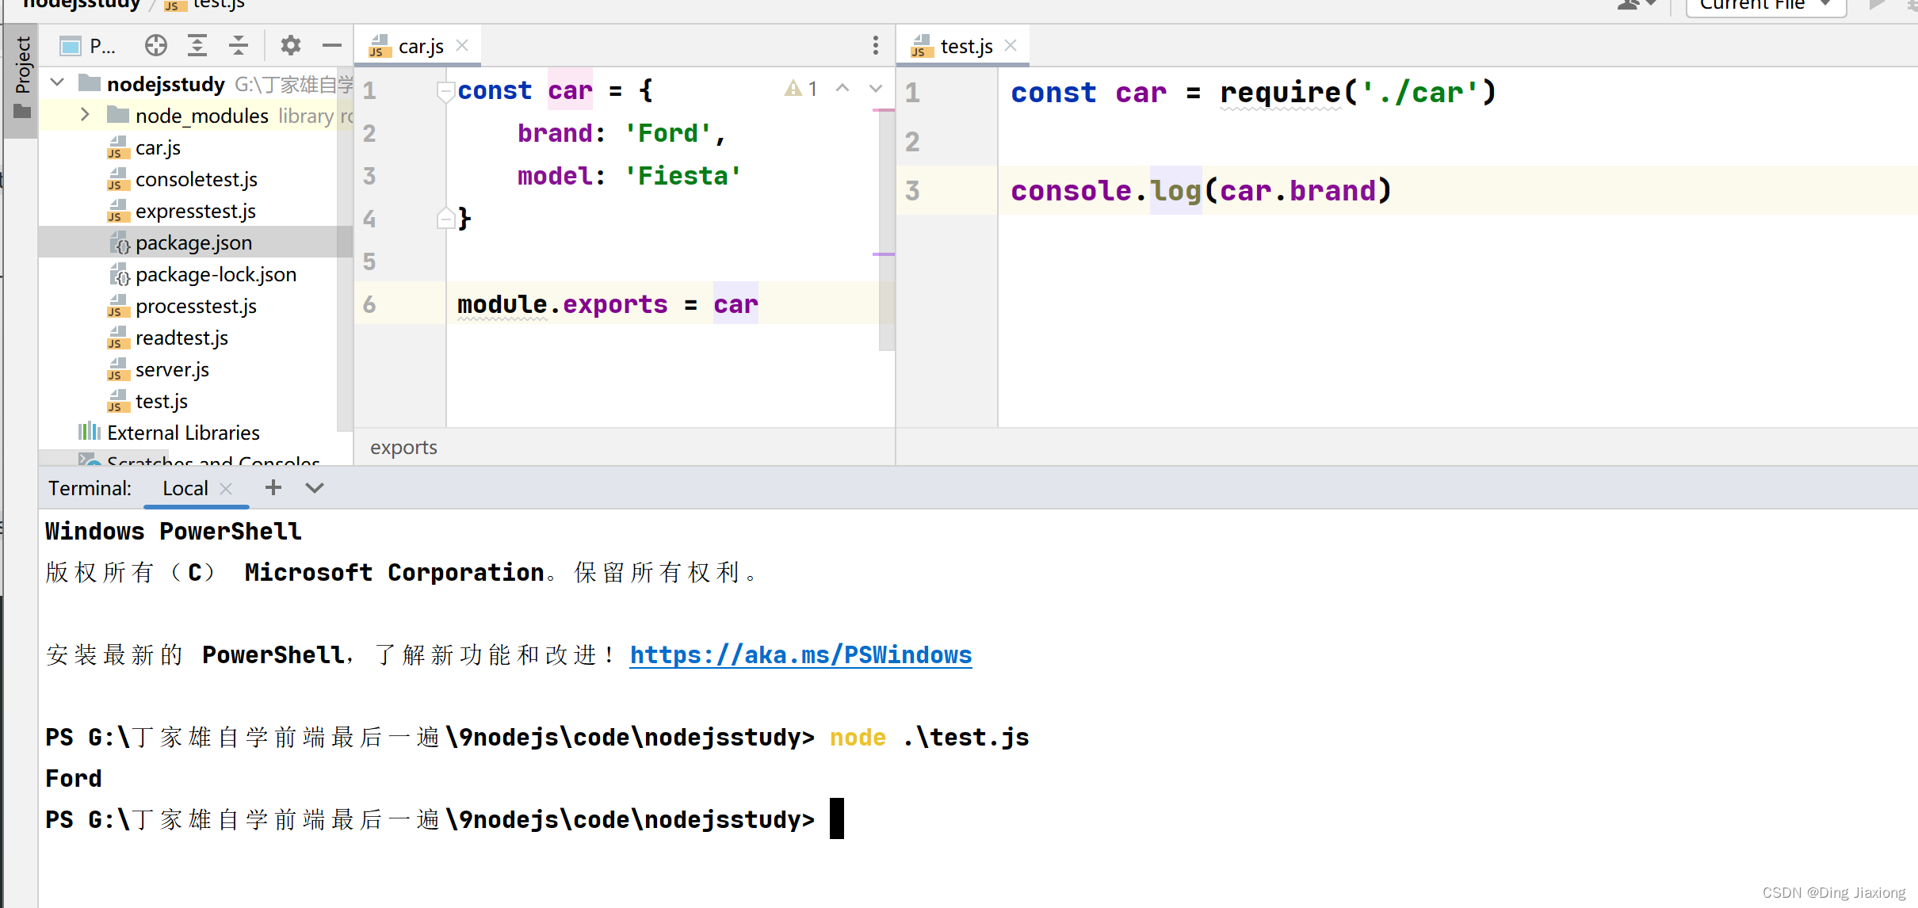Click the car.js editor vertical scrollbar

pos(886,230)
